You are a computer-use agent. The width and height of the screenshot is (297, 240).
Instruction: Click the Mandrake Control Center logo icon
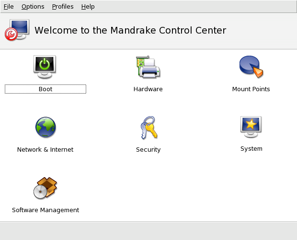coord(17,30)
